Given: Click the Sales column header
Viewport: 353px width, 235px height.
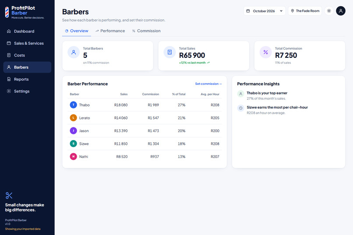Looking at the screenshot, I should (124, 94).
